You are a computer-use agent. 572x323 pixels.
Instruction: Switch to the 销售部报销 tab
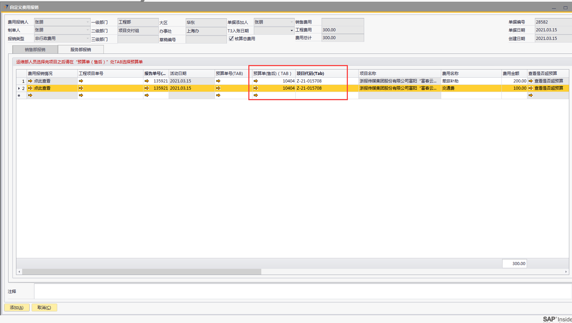click(35, 50)
